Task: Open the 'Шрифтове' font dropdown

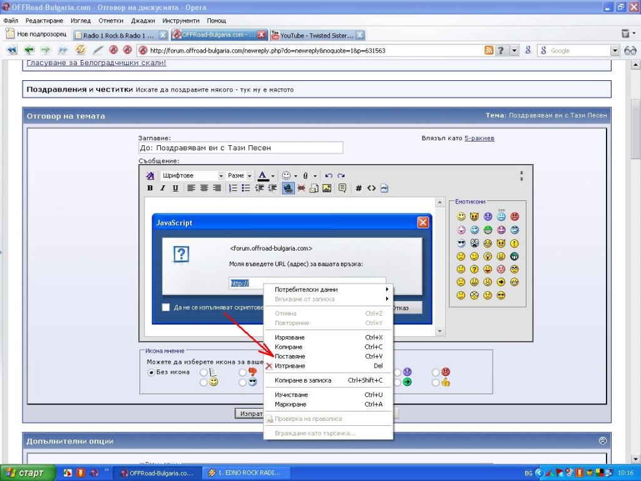Action: 192,176
